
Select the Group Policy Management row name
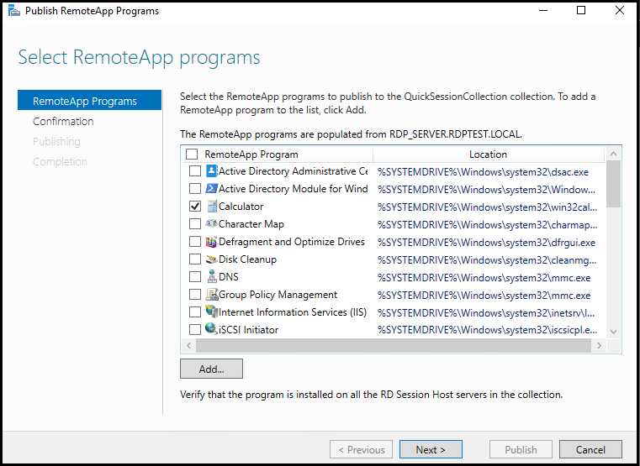[x=278, y=294]
